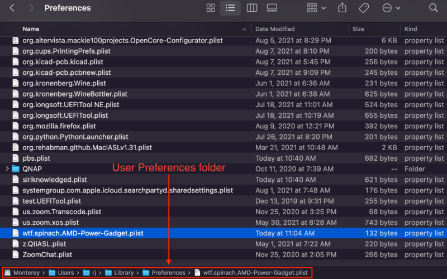Click wtf.spinach.AMD-Power-Gadget.plist in path bar

[x=251, y=273]
